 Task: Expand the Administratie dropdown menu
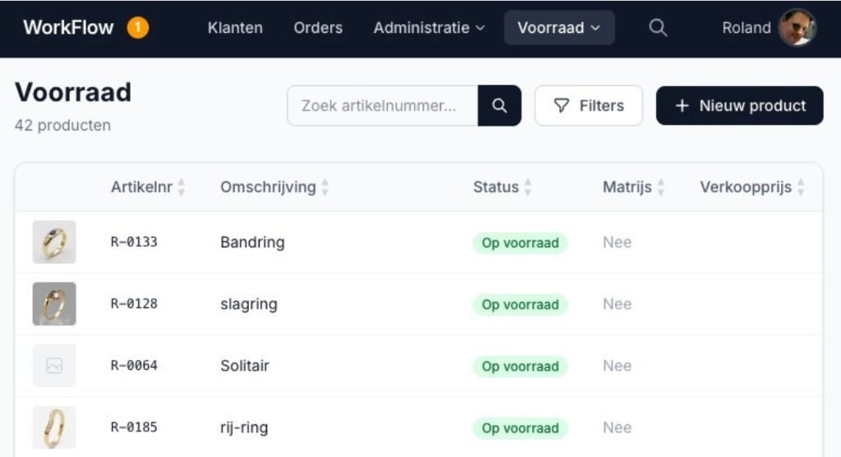(x=429, y=28)
